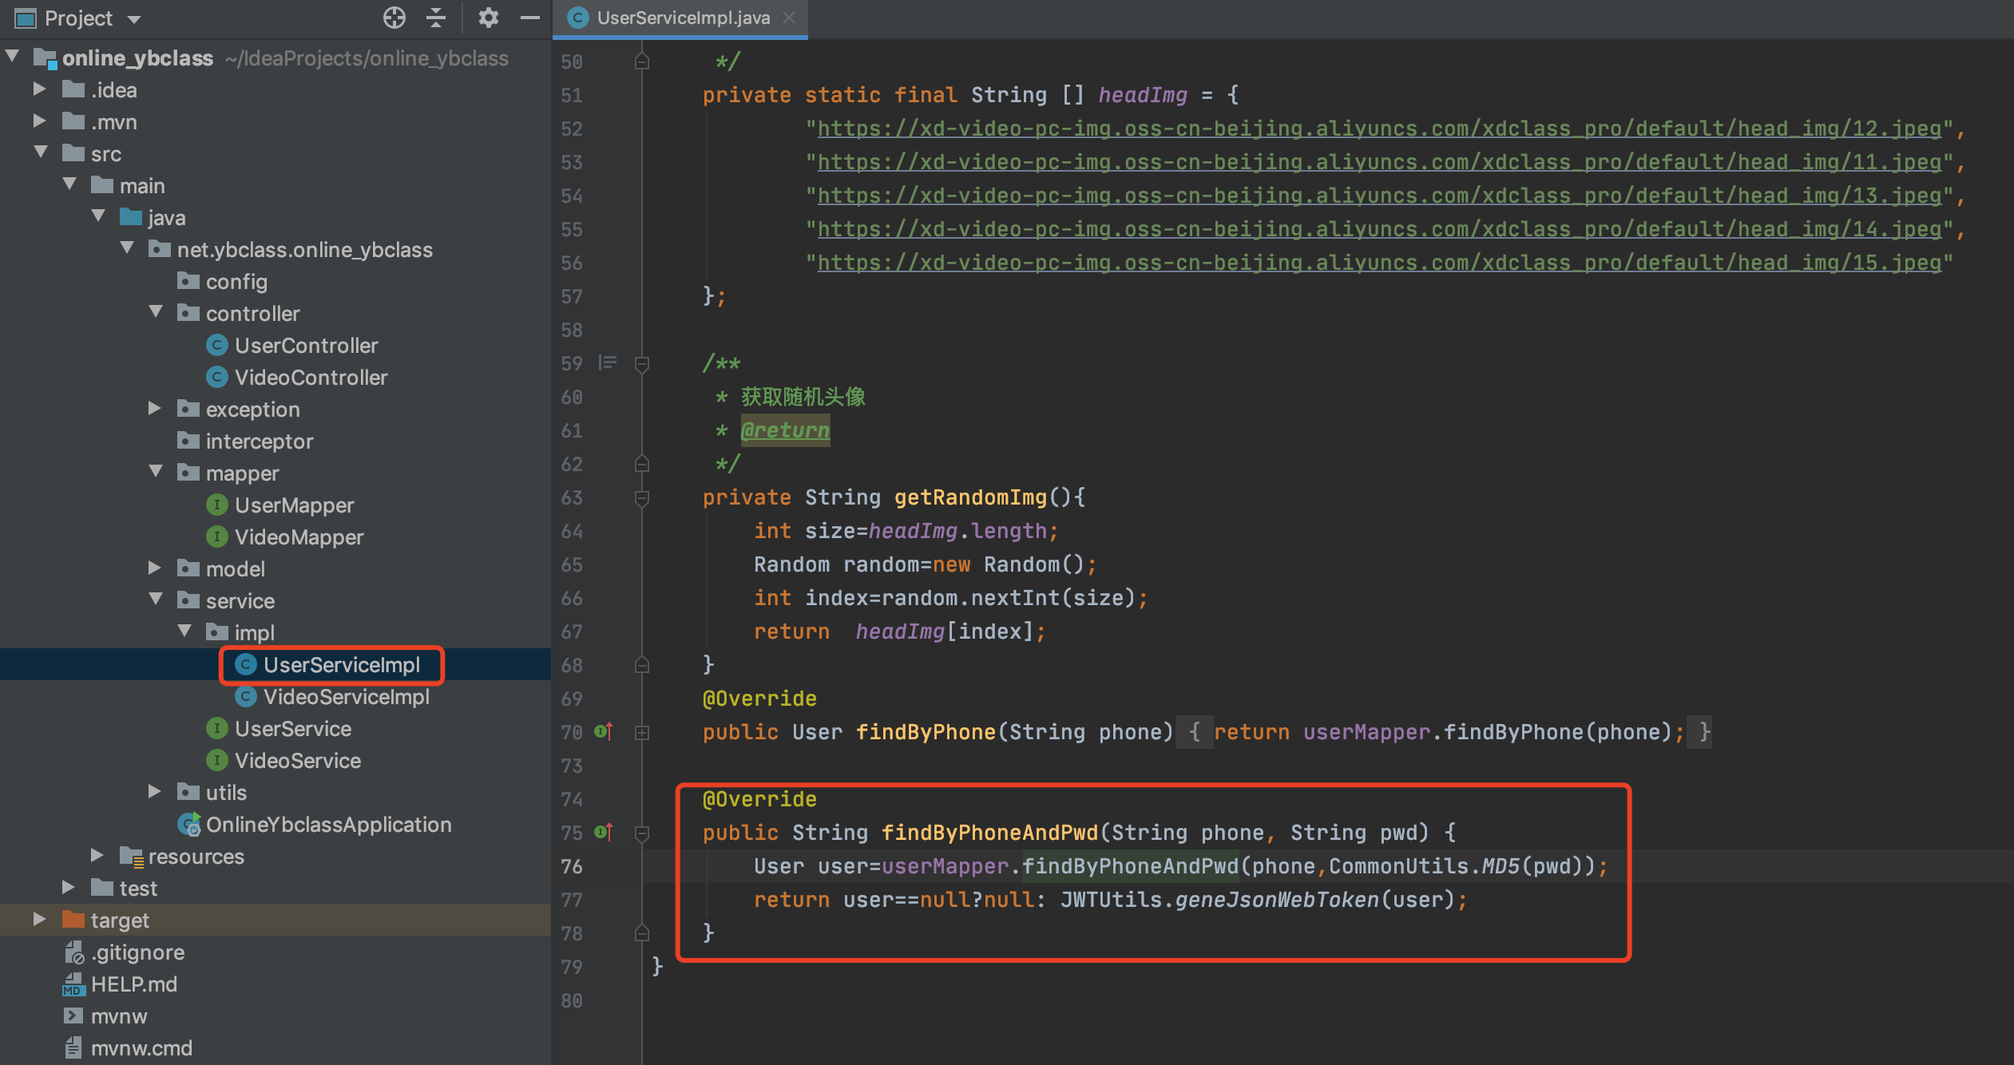This screenshot has width=2014, height=1065.
Task: Collapse the mapper package
Action: pyautogui.click(x=156, y=471)
